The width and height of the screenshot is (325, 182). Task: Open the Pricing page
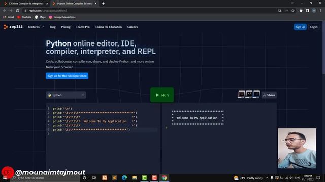tap(66, 27)
